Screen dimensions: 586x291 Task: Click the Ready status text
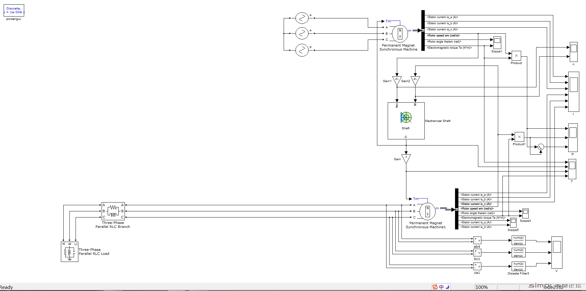tap(6, 287)
